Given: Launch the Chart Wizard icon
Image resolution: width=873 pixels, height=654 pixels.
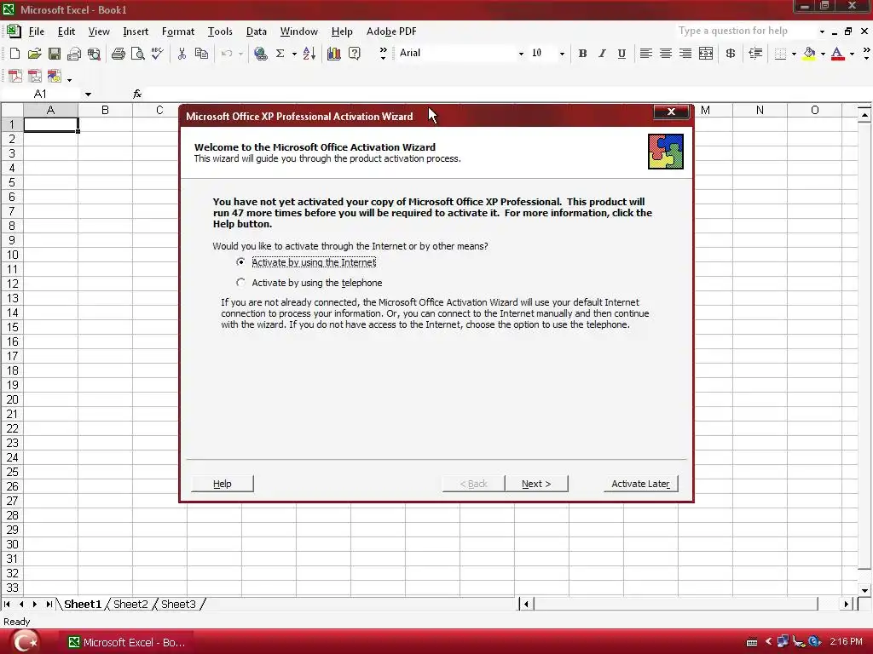Looking at the screenshot, I should click(334, 54).
